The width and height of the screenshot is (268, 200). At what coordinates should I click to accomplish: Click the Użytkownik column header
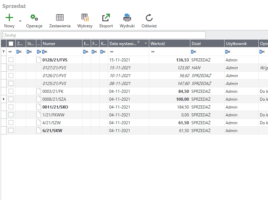[241, 44]
